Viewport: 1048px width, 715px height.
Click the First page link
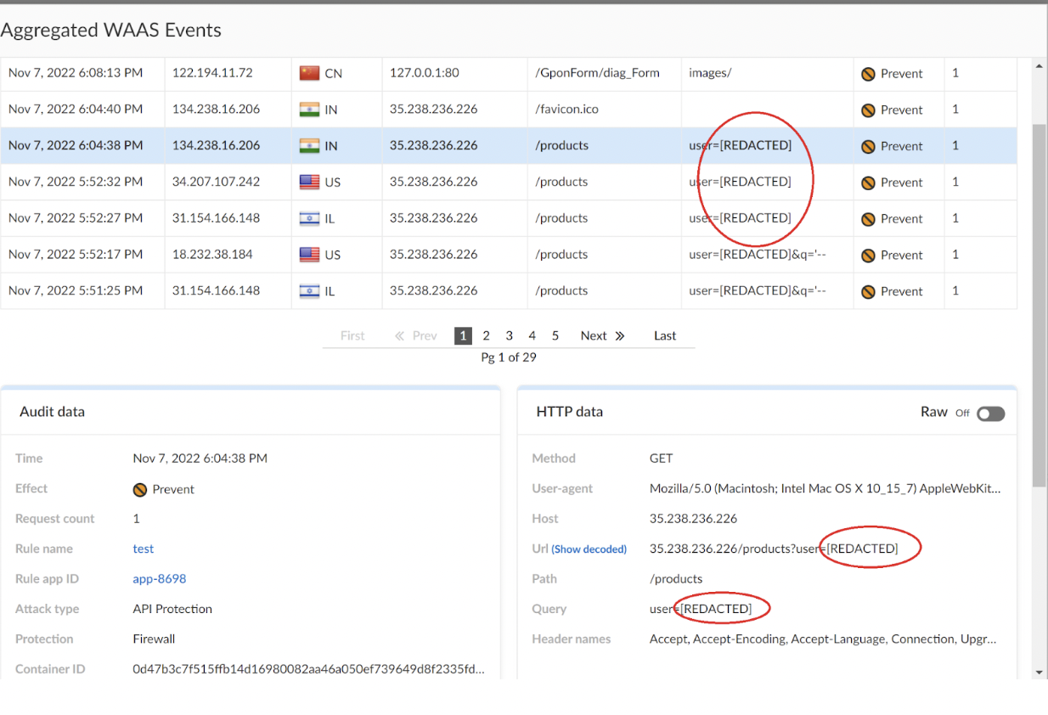pos(352,335)
